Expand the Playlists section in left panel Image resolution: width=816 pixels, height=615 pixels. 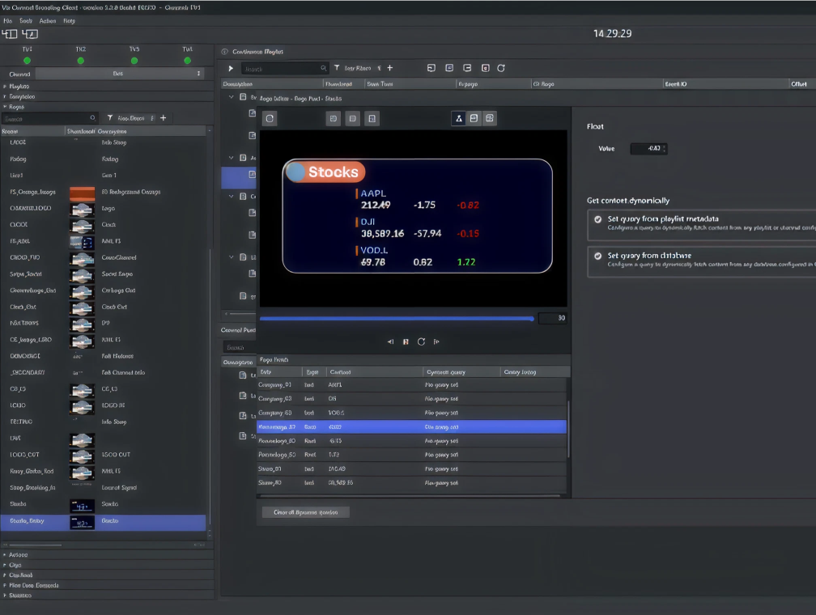[x=18, y=86]
